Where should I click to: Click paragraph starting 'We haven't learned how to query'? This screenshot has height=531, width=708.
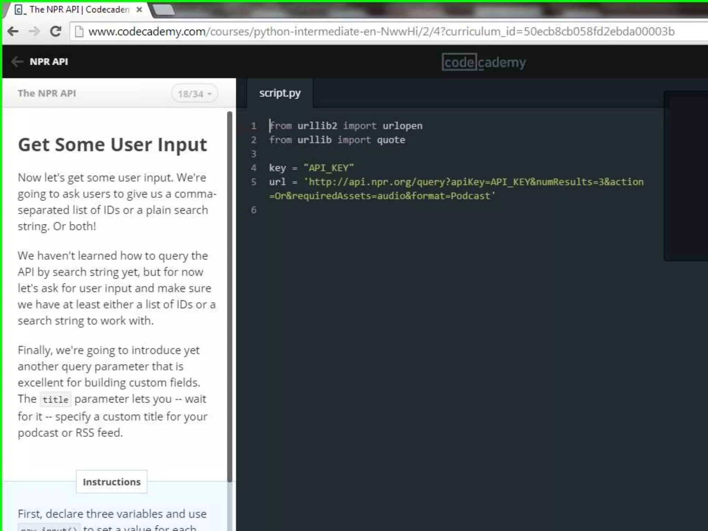(x=117, y=288)
